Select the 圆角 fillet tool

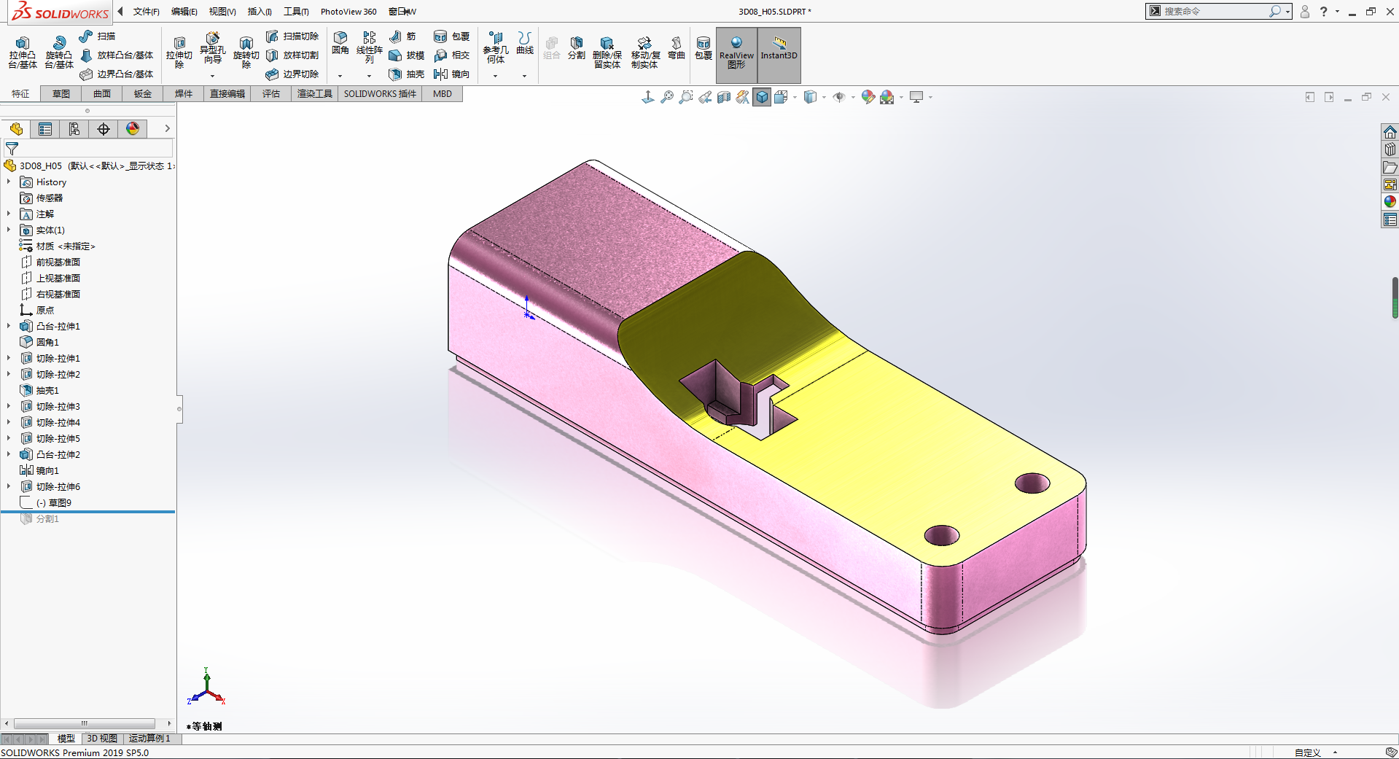pyautogui.click(x=340, y=44)
